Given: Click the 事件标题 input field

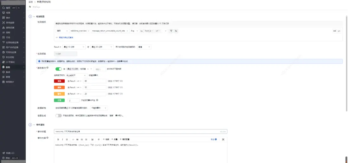Looking at the screenshot, I should point(140,132).
